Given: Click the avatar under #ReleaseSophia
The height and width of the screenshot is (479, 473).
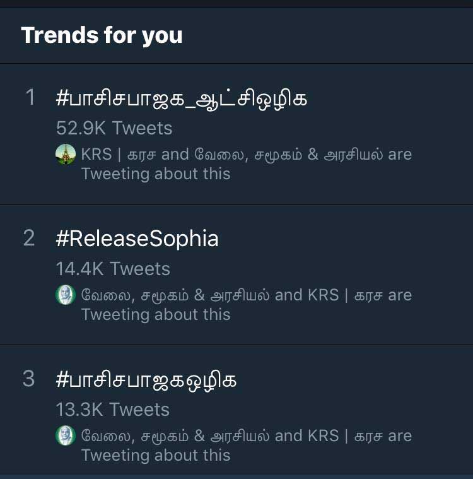Looking at the screenshot, I should coord(66,295).
